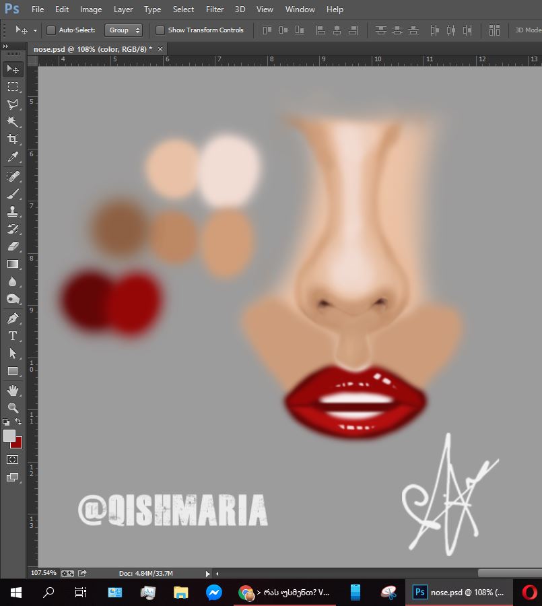Switch to the nose.psd document tab
Screen dimensions: 542x606
(93, 49)
